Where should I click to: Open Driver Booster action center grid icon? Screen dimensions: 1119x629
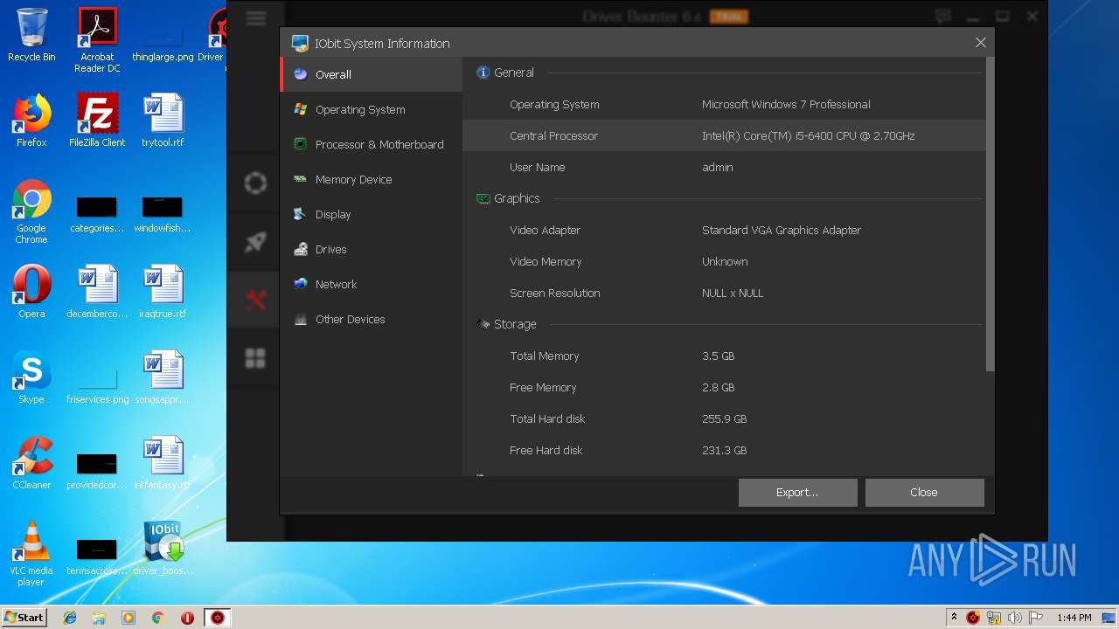point(255,358)
